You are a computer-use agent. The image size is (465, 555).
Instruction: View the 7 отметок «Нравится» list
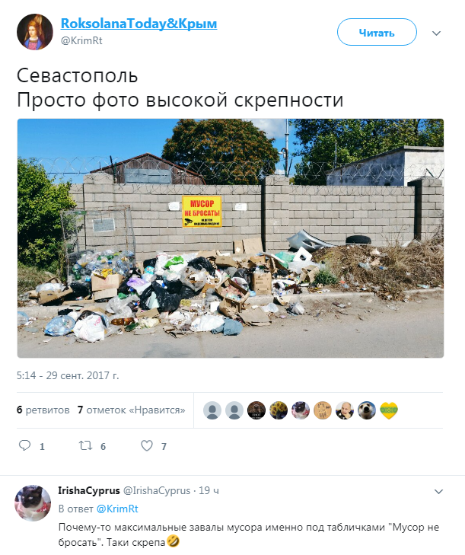point(132,410)
